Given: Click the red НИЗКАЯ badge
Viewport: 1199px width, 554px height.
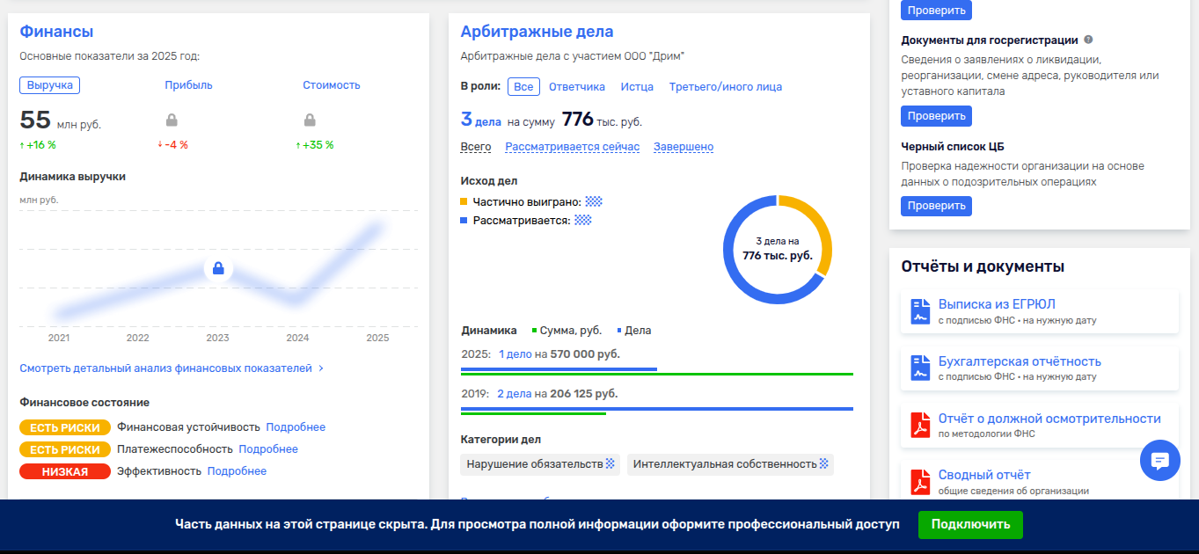Looking at the screenshot, I should pos(65,471).
